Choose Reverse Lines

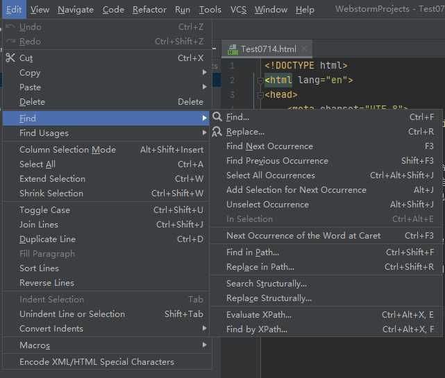[x=106, y=283]
